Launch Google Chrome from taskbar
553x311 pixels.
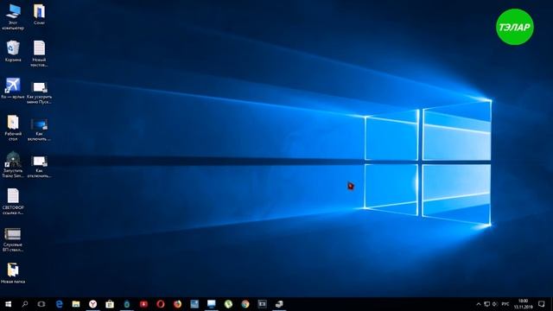pos(245,304)
